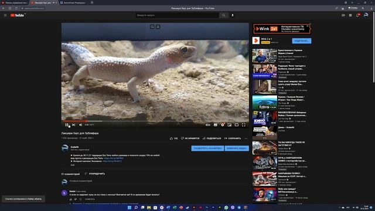Click the bookmark icon above the video
The height and width of the screenshot is (211, 375).
click(x=158, y=27)
